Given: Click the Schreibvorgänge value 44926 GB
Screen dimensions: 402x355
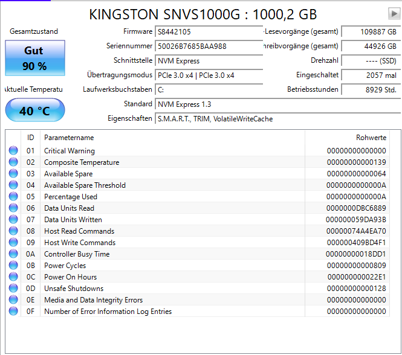Looking at the screenshot, I should tap(371, 46).
